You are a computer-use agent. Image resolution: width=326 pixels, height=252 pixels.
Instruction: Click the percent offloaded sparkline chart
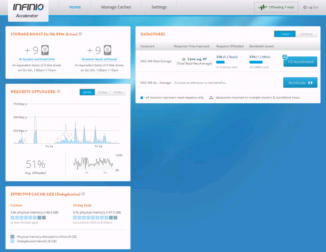pos(93,163)
